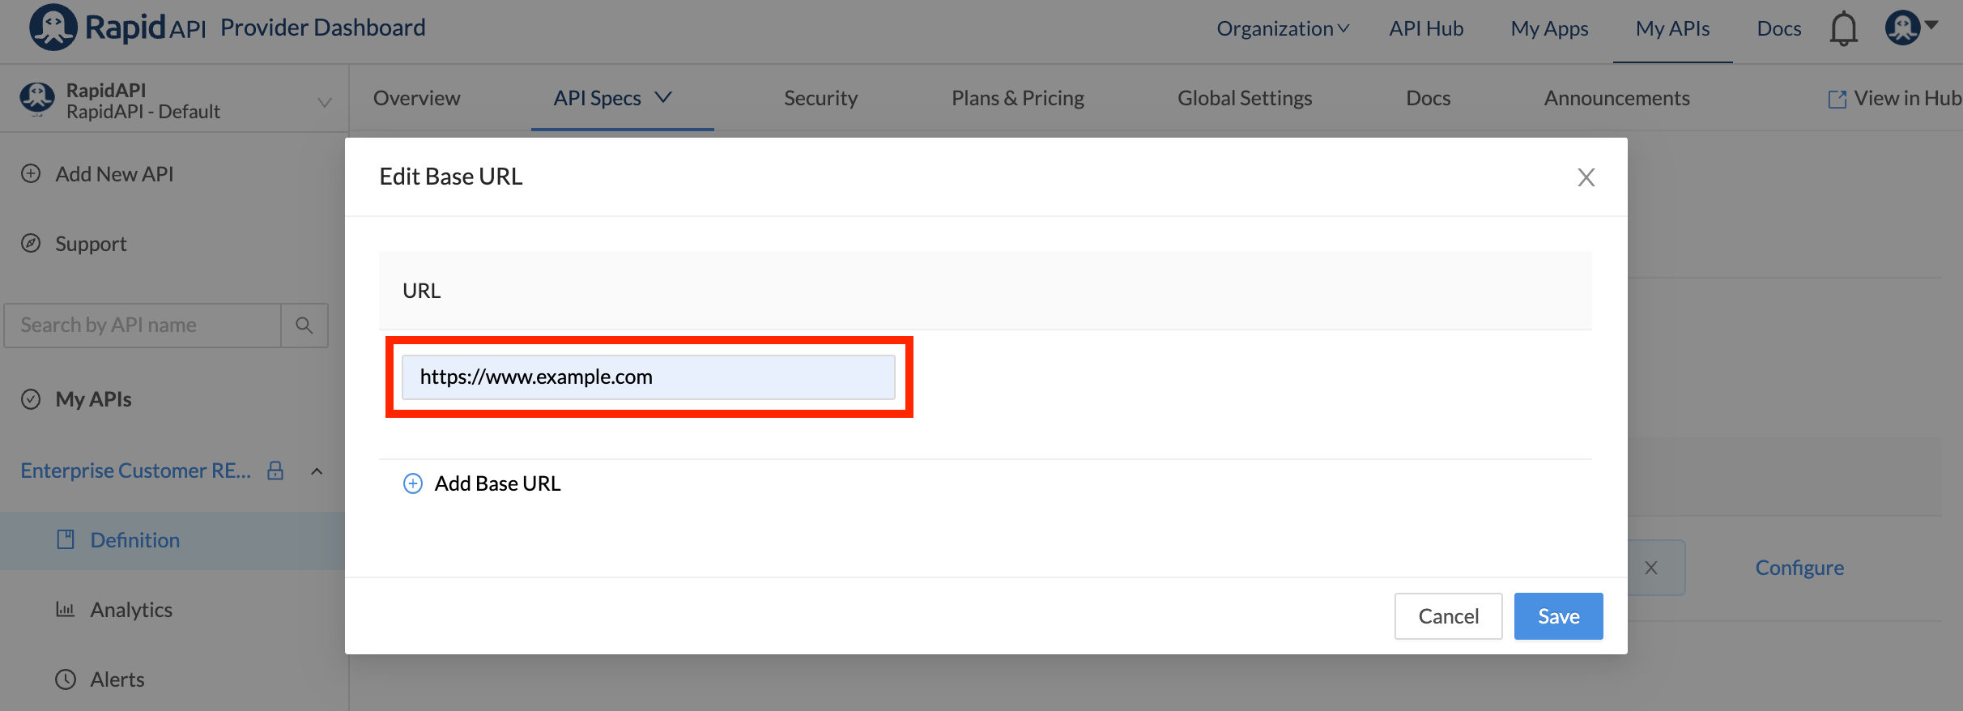This screenshot has height=711, width=1963.
Task: Click the URL column header
Action: [421, 291]
